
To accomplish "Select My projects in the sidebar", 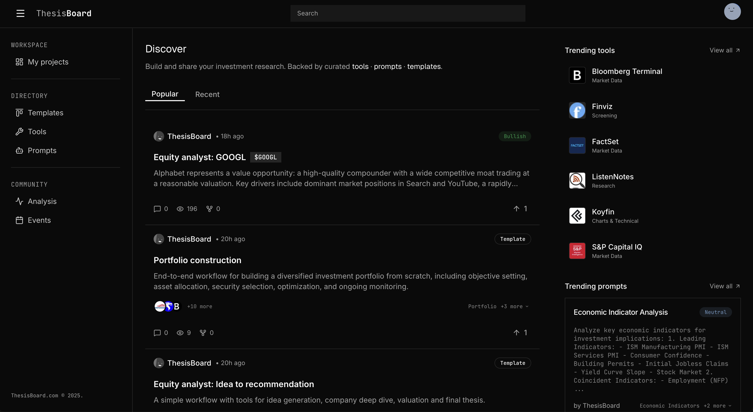I will point(48,62).
